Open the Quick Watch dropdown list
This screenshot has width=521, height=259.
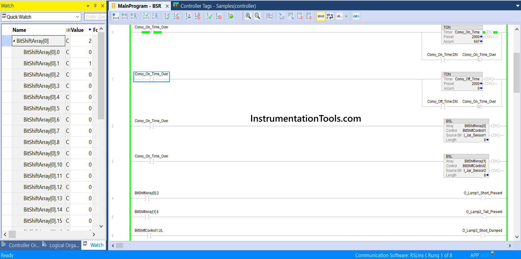(77, 17)
